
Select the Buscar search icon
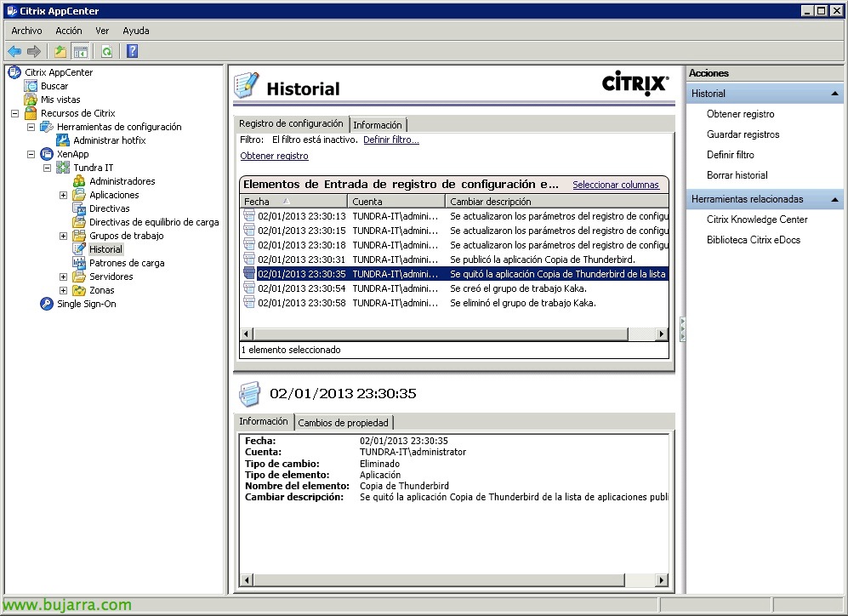(31, 86)
